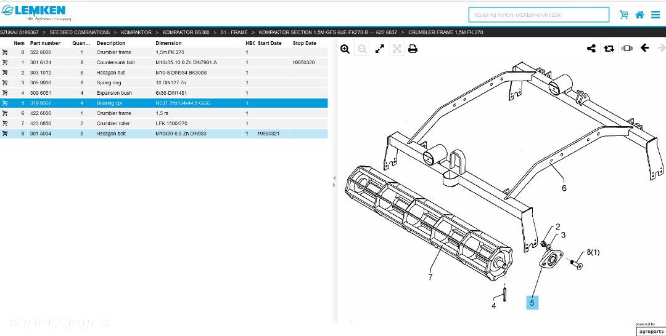This screenshot has height=336, width=666.
Task: Add Countersunk bolt to cart
Action: click(x=5, y=62)
